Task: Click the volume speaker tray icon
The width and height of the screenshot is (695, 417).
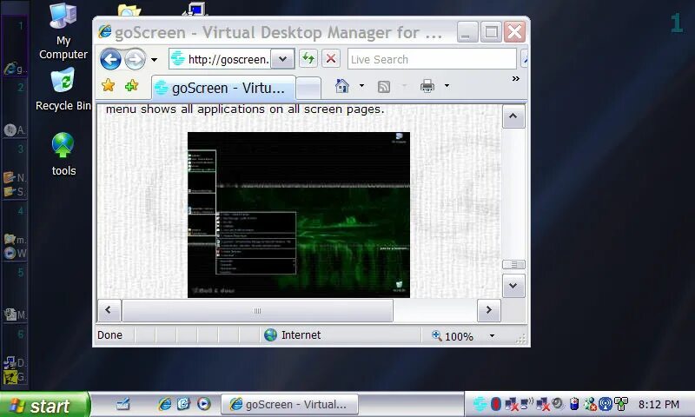Action: 558,404
